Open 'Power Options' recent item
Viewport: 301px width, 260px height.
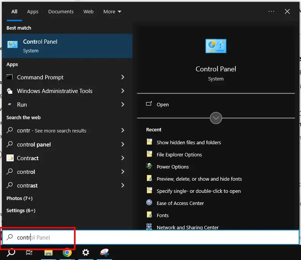[173, 167]
